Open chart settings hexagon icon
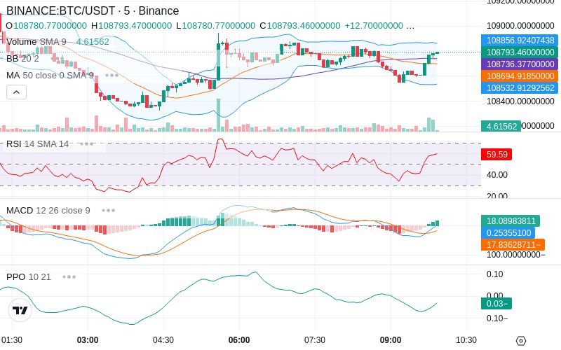561x350 pixels. coord(521,341)
